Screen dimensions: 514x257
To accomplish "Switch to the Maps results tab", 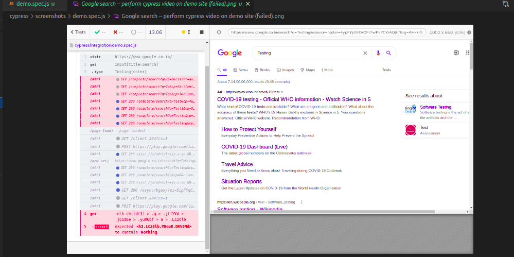I will (308, 70).
